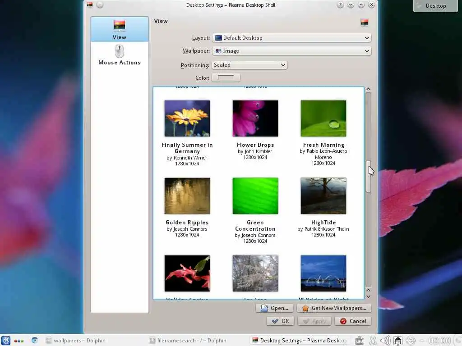This screenshot has height=346, width=462.
Task: Open the Mouse Actions settings page
Action: 119,55
